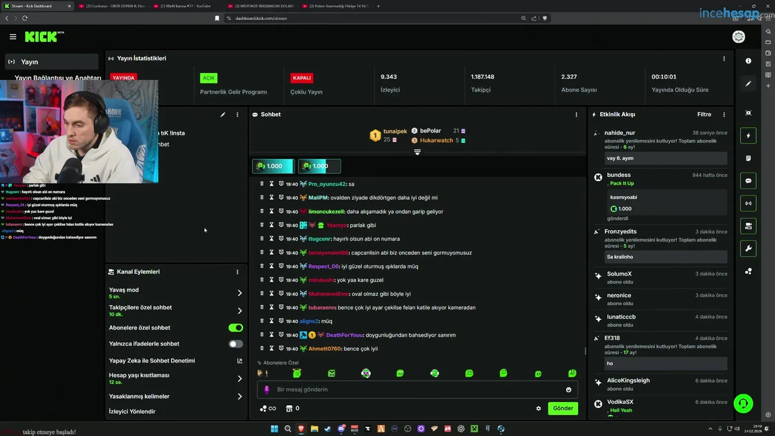775x436 pixels.
Task: Toggle the broadcast signal widget icon
Action: [748, 203]
